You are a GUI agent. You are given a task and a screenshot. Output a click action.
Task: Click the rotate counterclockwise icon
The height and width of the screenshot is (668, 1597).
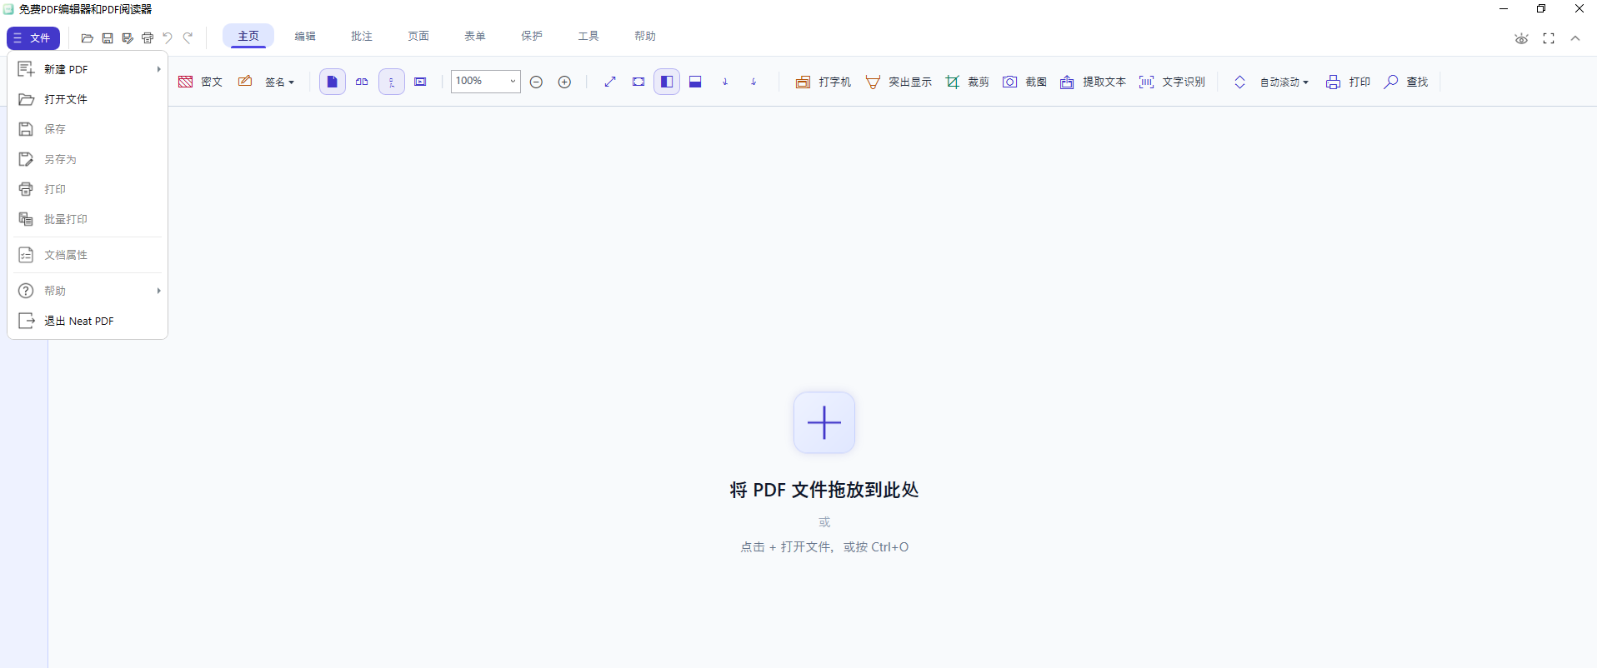725,82
